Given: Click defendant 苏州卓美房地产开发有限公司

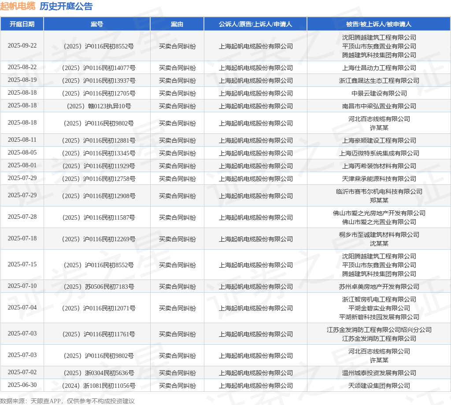Looking at the screenshot, I should [379, 287].
